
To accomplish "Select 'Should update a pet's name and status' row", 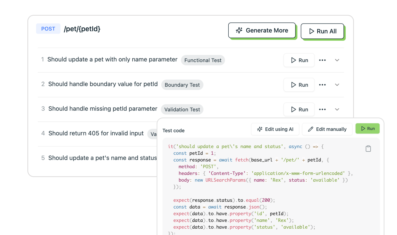I will click(x=103, y=158).
